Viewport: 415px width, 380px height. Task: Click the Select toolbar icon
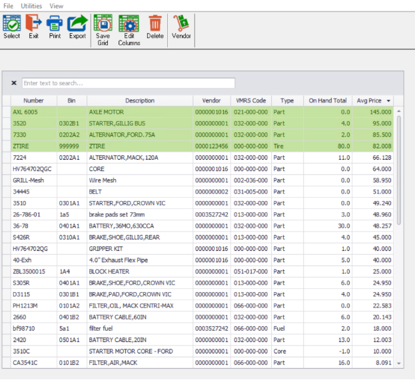tap(11, 27)
